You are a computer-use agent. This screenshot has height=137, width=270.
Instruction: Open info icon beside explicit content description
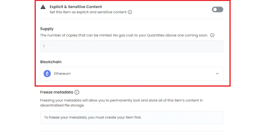coord(130,12)
